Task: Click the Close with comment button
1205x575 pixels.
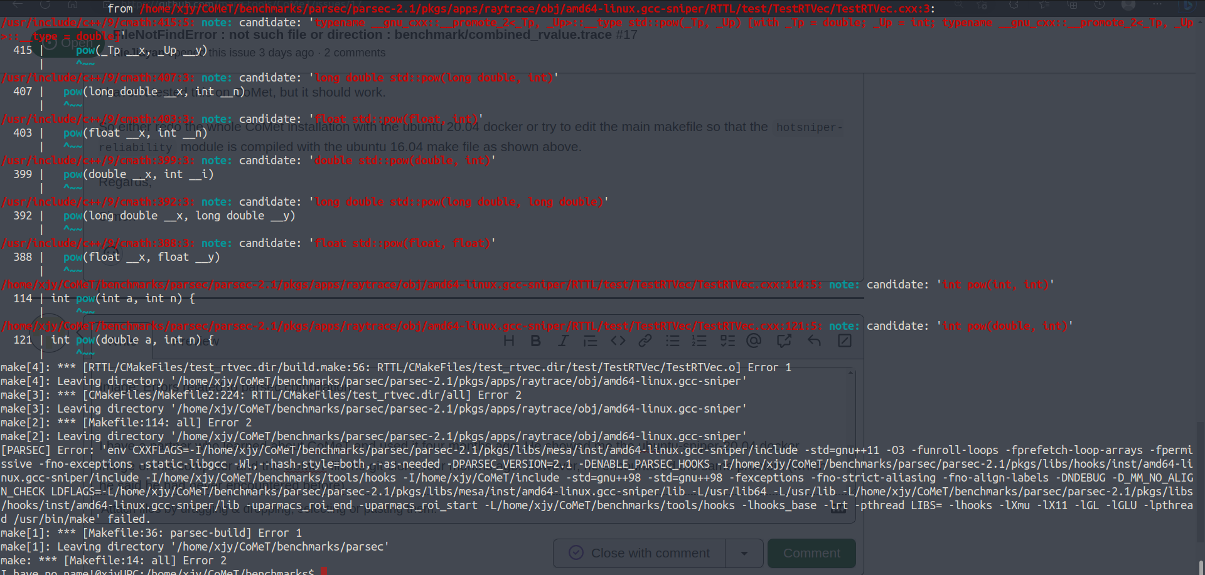Action: [x=640, y=553]
